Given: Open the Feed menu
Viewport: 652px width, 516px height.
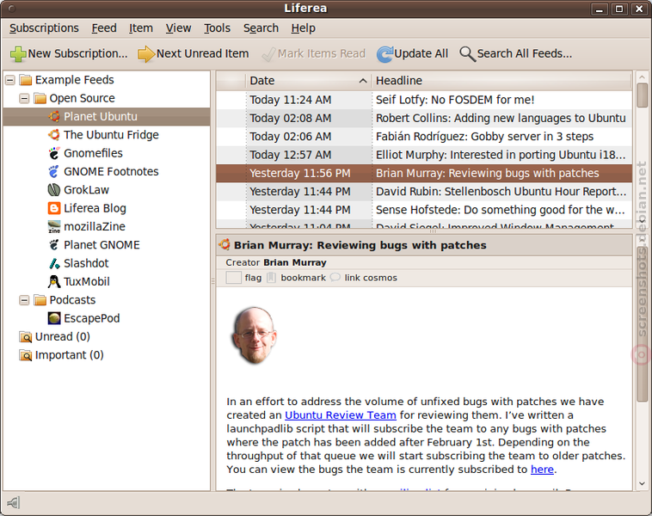Looking at the screenshot, I should click(x=104, y=28).
